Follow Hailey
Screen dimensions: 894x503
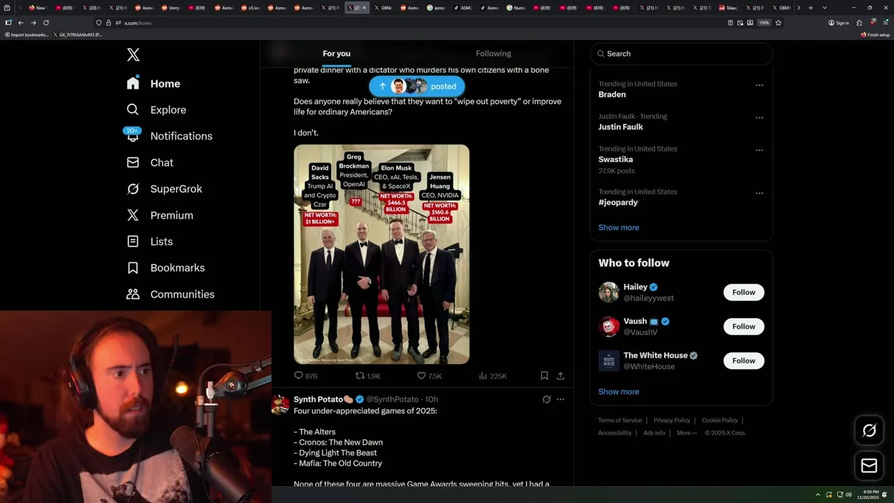[x=744, y=293]
